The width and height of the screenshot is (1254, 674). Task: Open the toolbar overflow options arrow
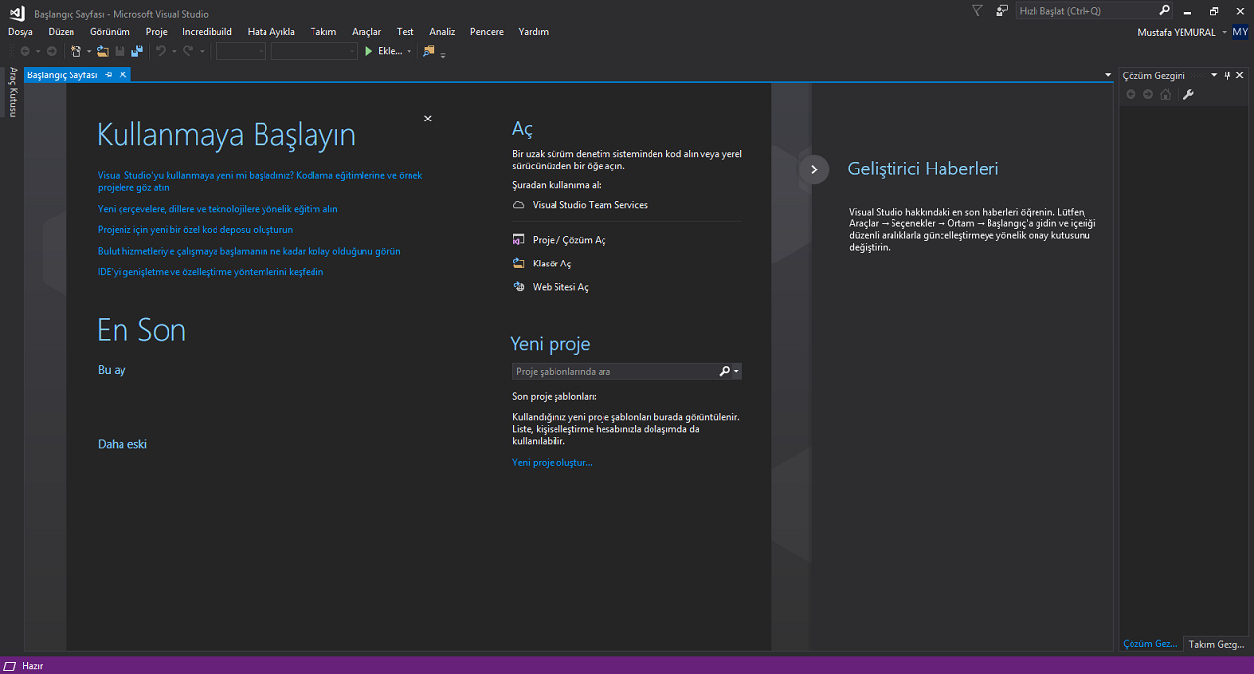point(443,54)
